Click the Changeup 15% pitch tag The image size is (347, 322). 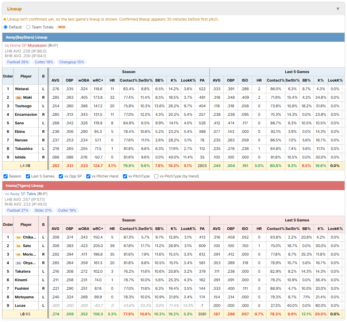tap(71, 62)
